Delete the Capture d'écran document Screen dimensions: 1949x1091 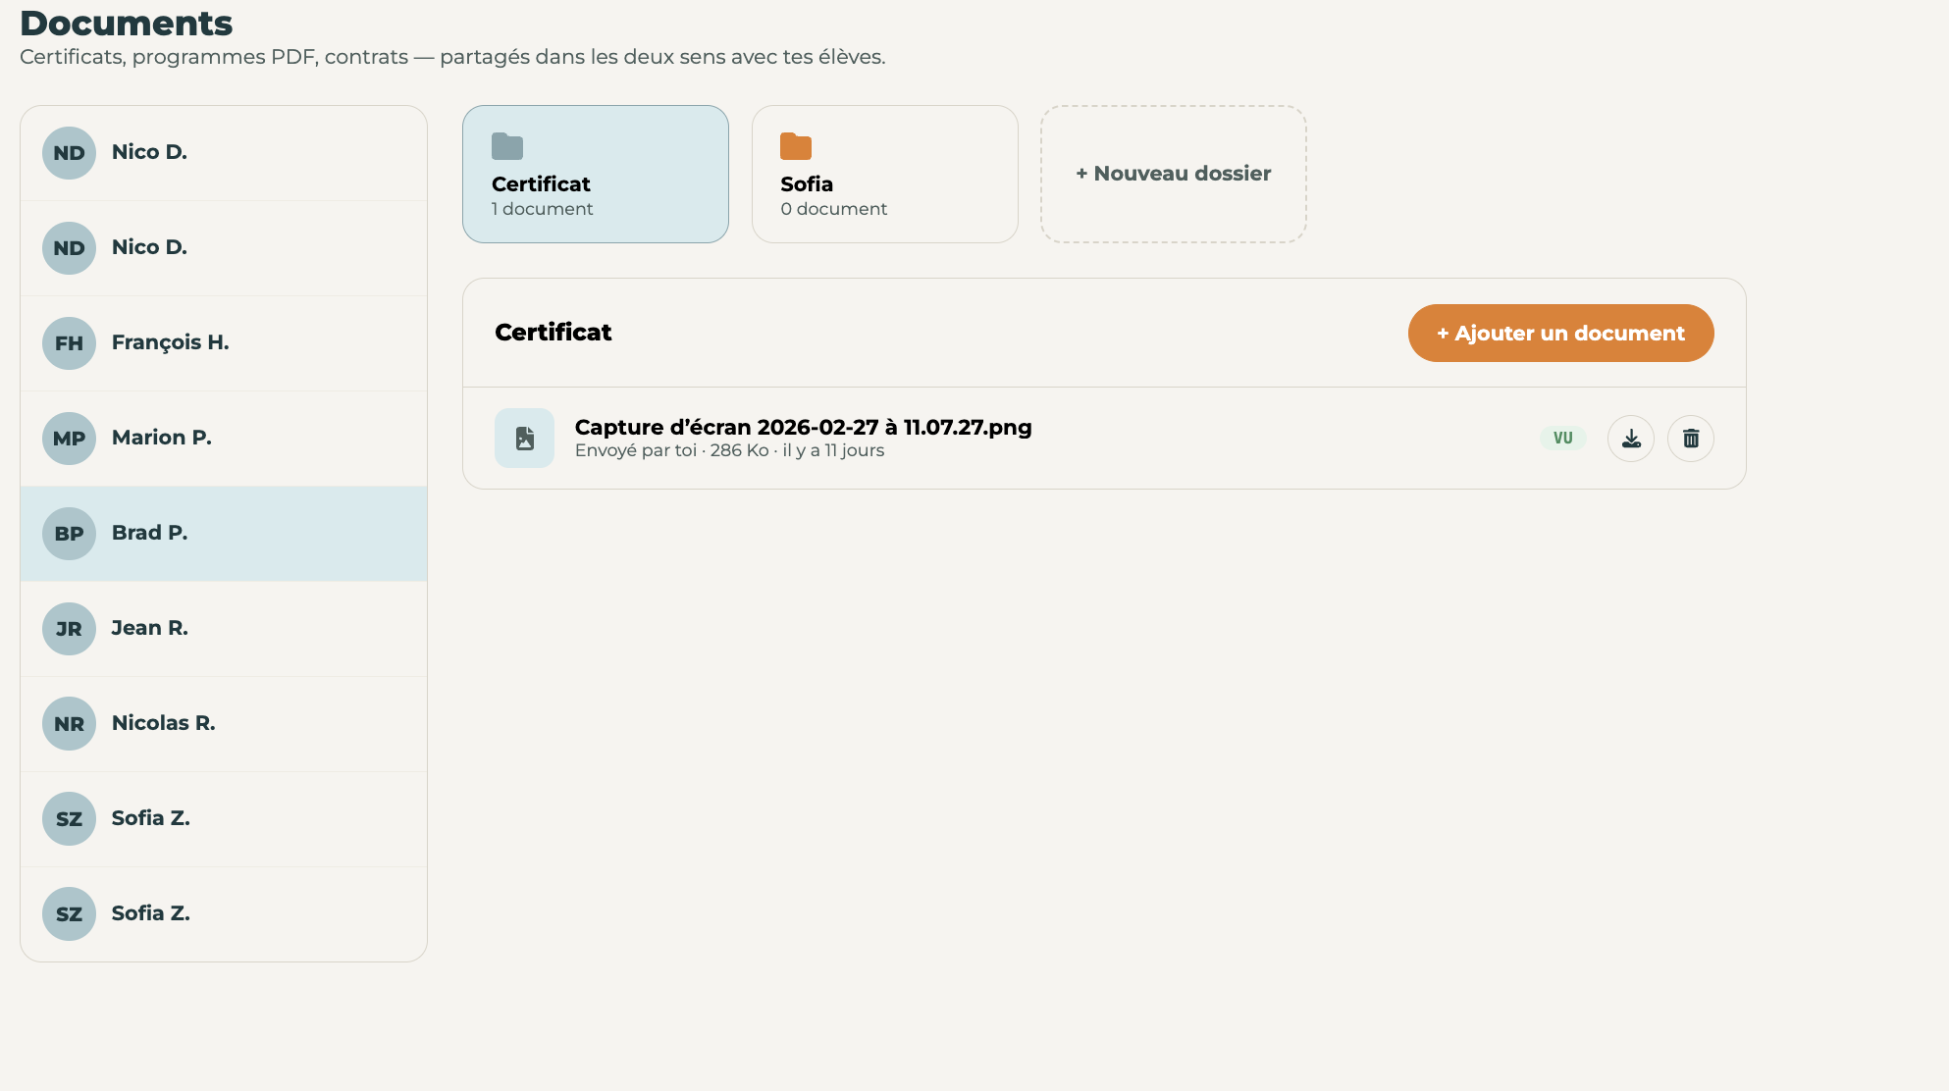tap(1691, 439)
